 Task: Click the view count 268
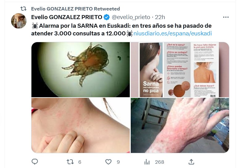[x=159, y=162]
